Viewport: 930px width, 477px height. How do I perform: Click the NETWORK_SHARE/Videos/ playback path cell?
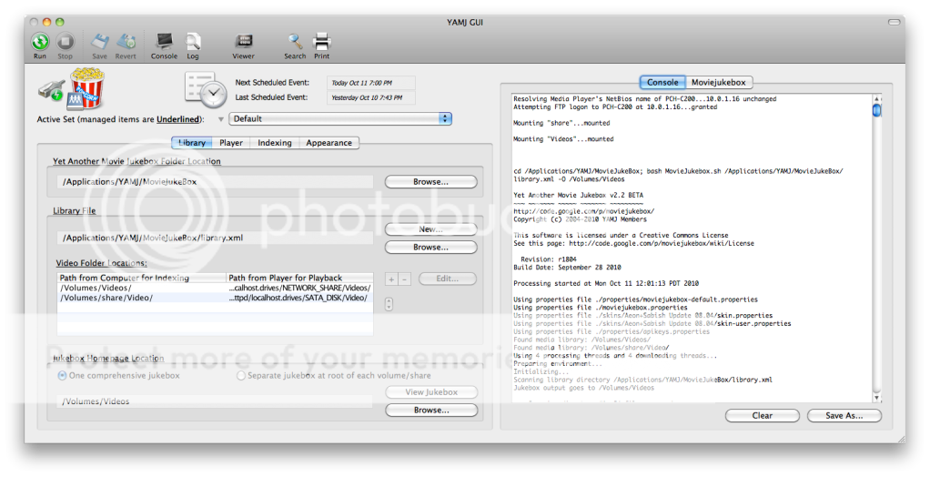(x=299, y=288)
